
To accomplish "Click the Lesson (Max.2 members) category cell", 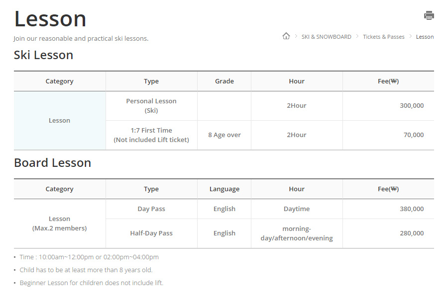I will coord(59,223).
